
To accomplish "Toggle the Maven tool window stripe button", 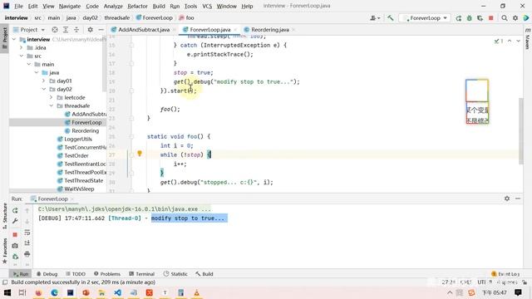I will pos(528,38).
